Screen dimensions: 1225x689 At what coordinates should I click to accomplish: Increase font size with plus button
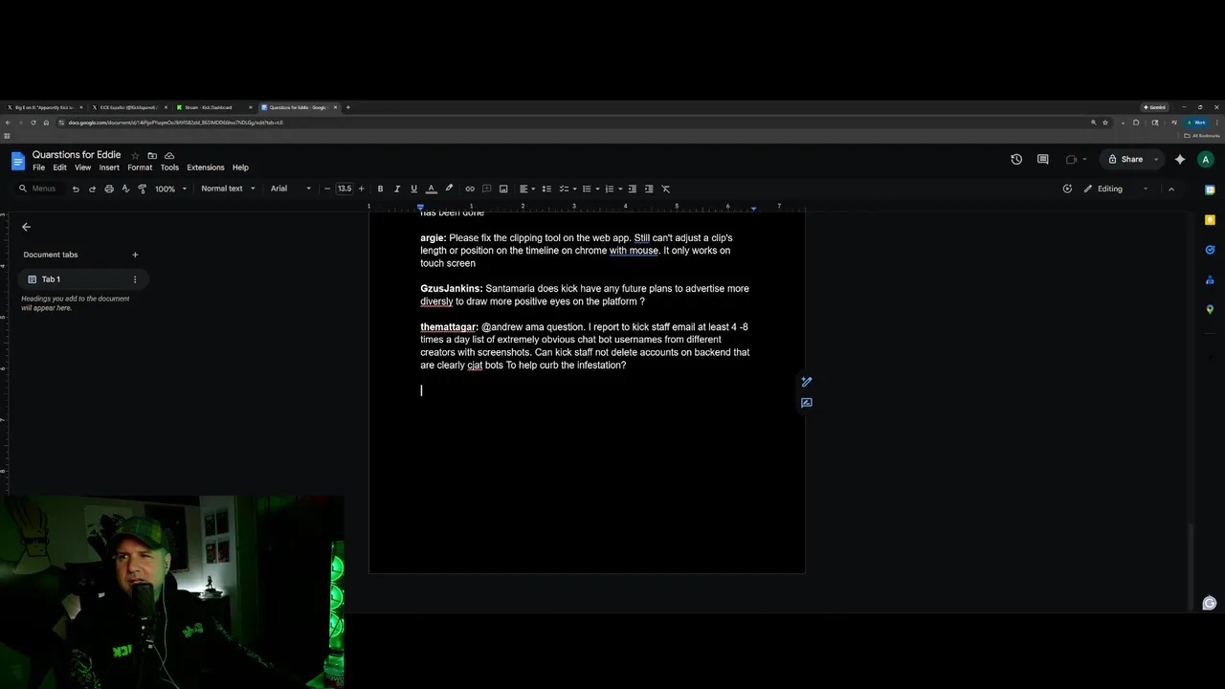click(361, 189)
